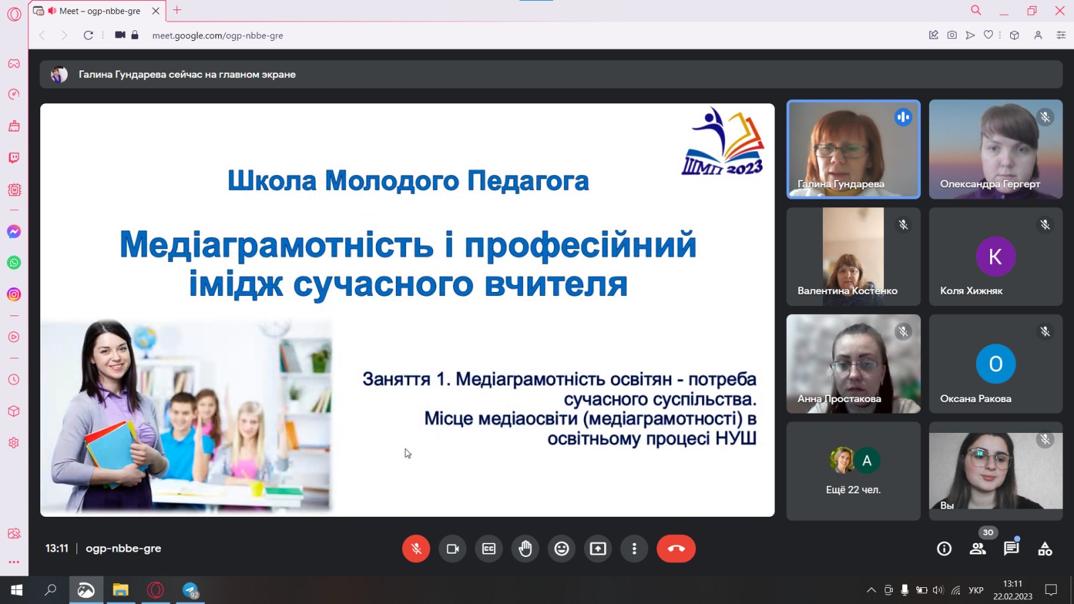Open system volume control

pyautogui.click(x=938, y=590)
